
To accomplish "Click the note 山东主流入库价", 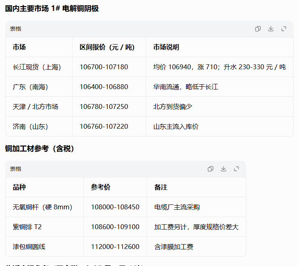I will 176,127.
